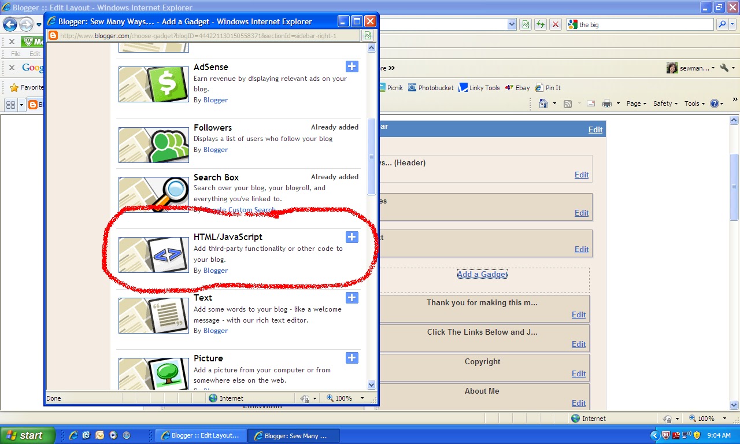Open the sewman account dropdown
Viewport: 740px width, 444px height.
click(691, 68)
